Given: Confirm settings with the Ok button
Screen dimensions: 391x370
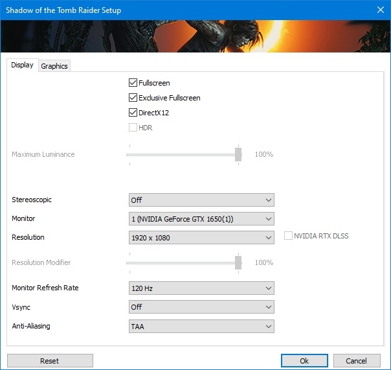Looking at the screenshot, I should (304, 361).
